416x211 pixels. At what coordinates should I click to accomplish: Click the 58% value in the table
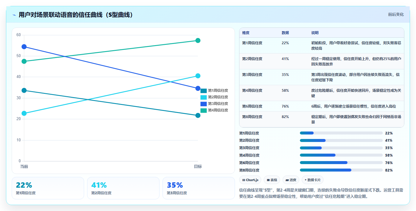[285, 91]
